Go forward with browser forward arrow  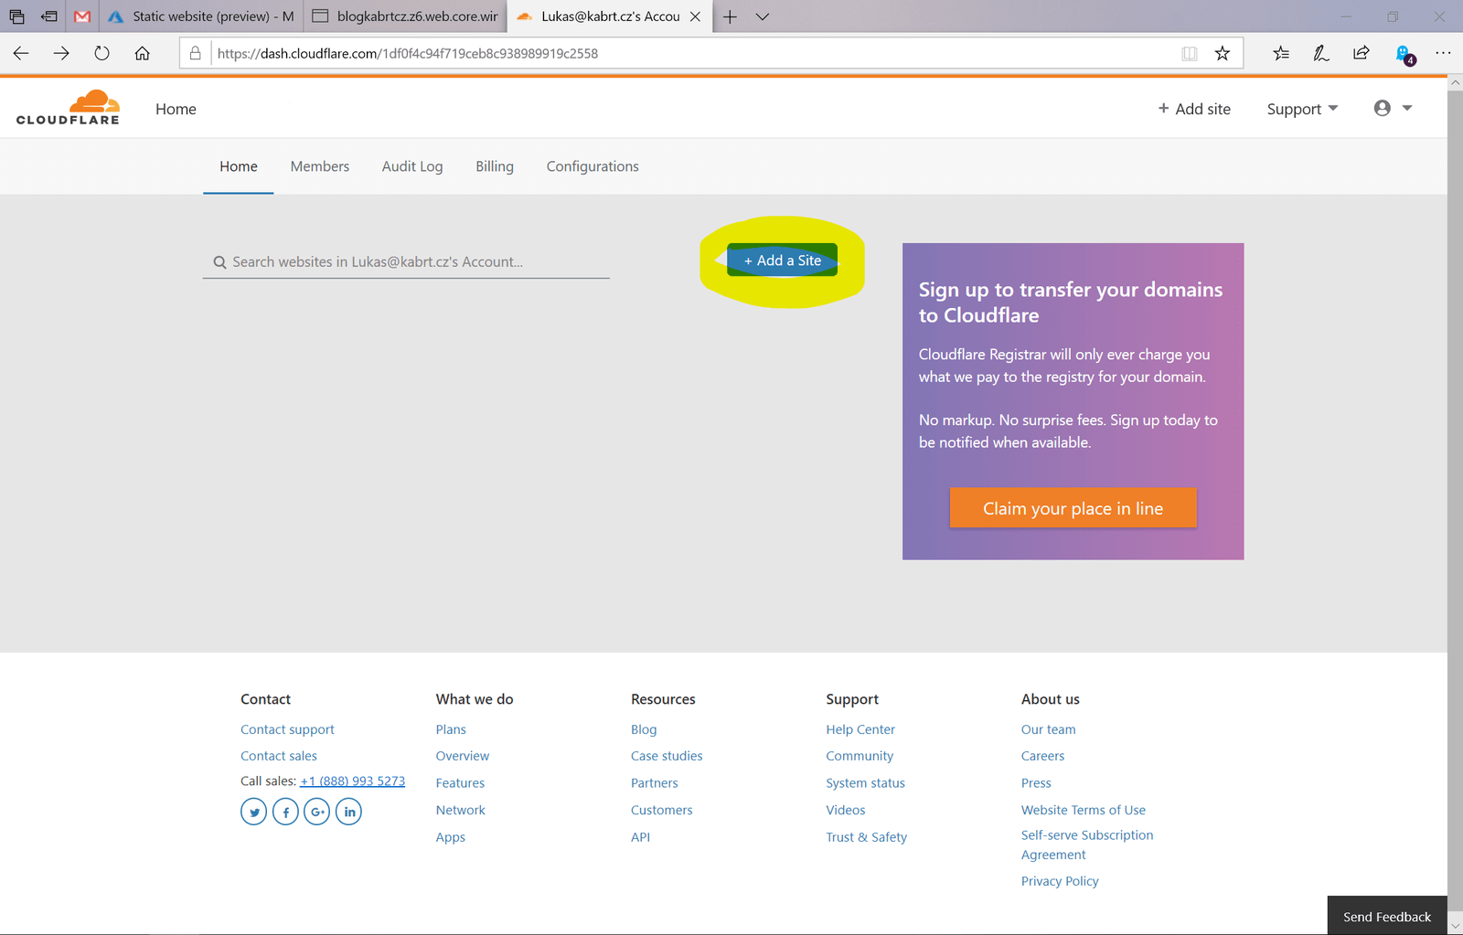pyautogui.click(x=61, y=53)
